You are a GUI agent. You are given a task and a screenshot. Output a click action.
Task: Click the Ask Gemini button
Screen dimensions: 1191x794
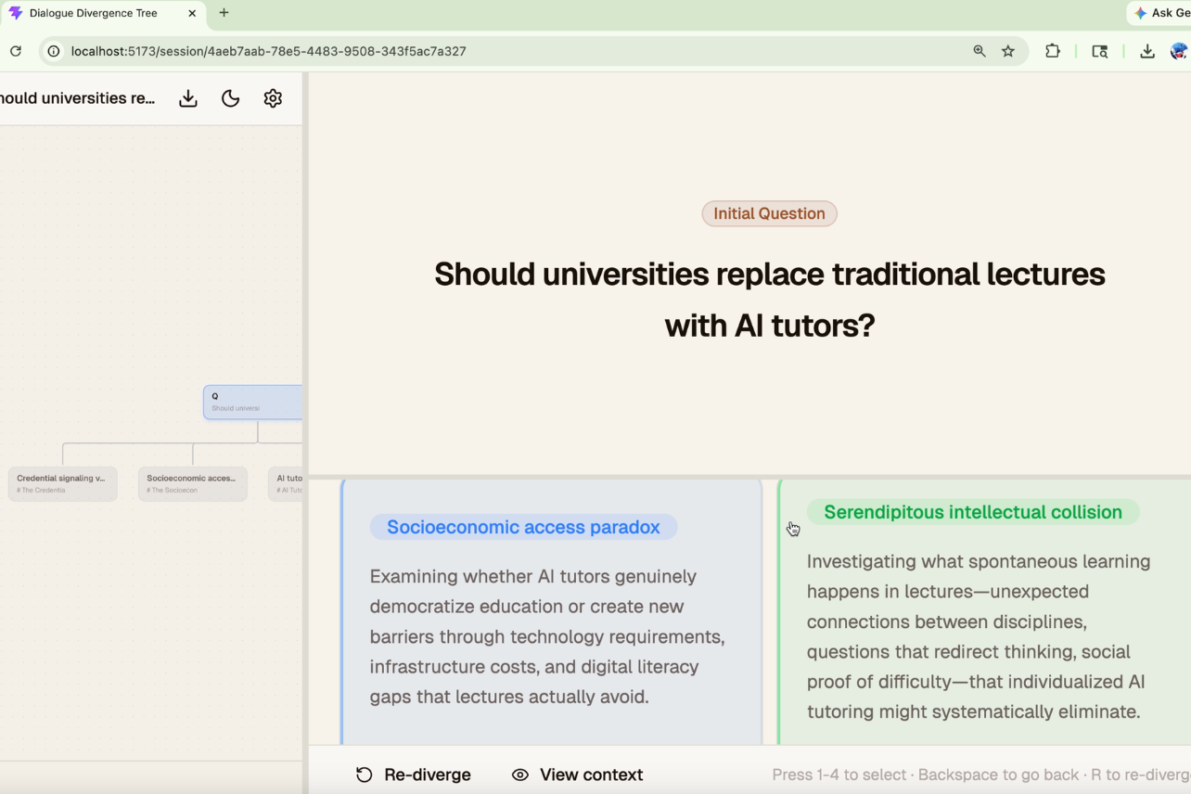1160,13
